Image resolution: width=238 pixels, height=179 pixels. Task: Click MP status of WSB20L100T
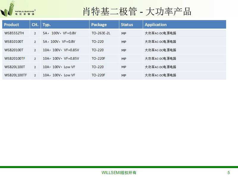(124, 67)
